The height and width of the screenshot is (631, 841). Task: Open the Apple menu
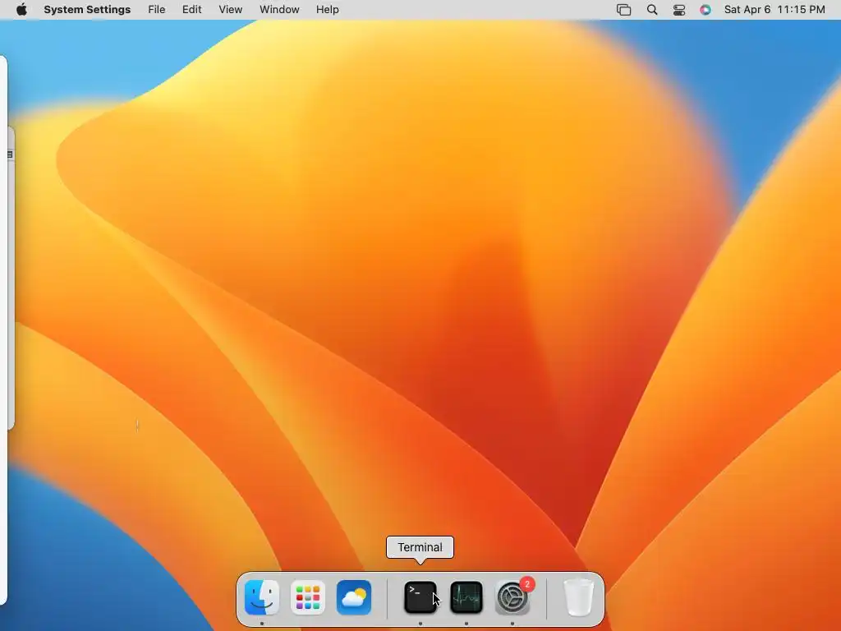21,10
